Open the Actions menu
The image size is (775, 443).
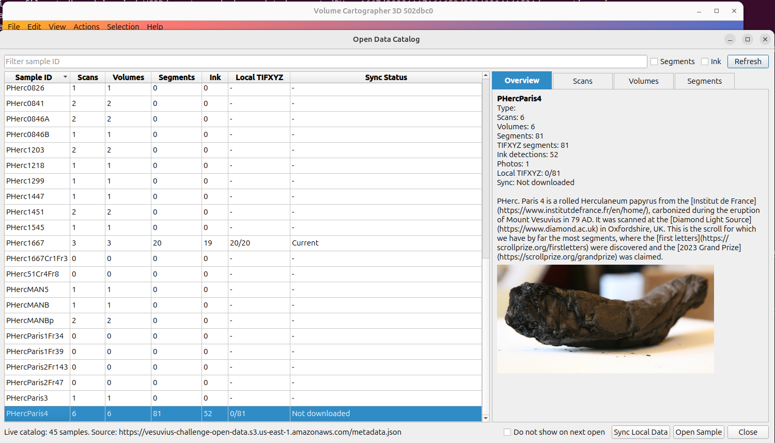86,26
